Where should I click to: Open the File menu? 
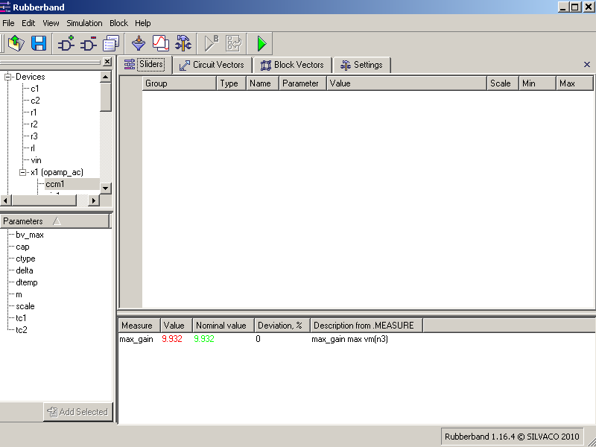point(8,23)
